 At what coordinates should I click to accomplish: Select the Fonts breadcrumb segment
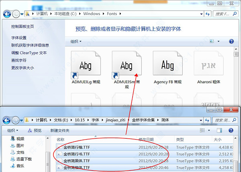coord(112,14)
